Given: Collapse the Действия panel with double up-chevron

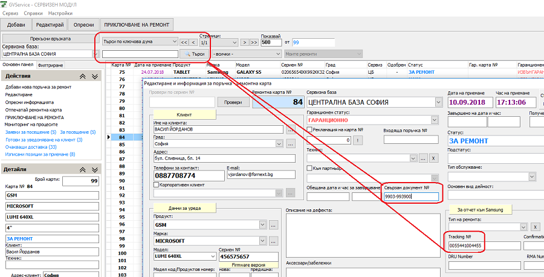Looking at the screenshot, I should 83,76.
